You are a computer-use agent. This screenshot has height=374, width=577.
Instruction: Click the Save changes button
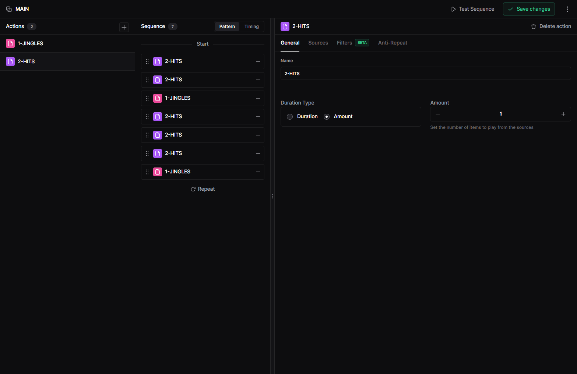click(528, 8)
